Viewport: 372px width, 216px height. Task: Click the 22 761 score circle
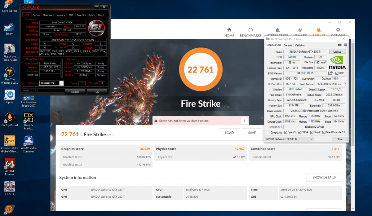pyautogui.click(x=201, y=69)
